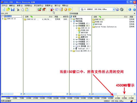Open the 帮助 menu
Image resolution: width=137 pixels, height=103 pixels.
tap(65, 5)
